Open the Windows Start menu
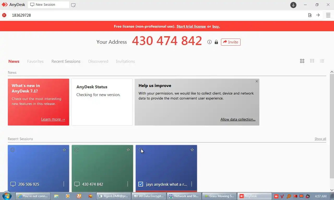Screen dimensions: 334x200 (x=7, y=196)
